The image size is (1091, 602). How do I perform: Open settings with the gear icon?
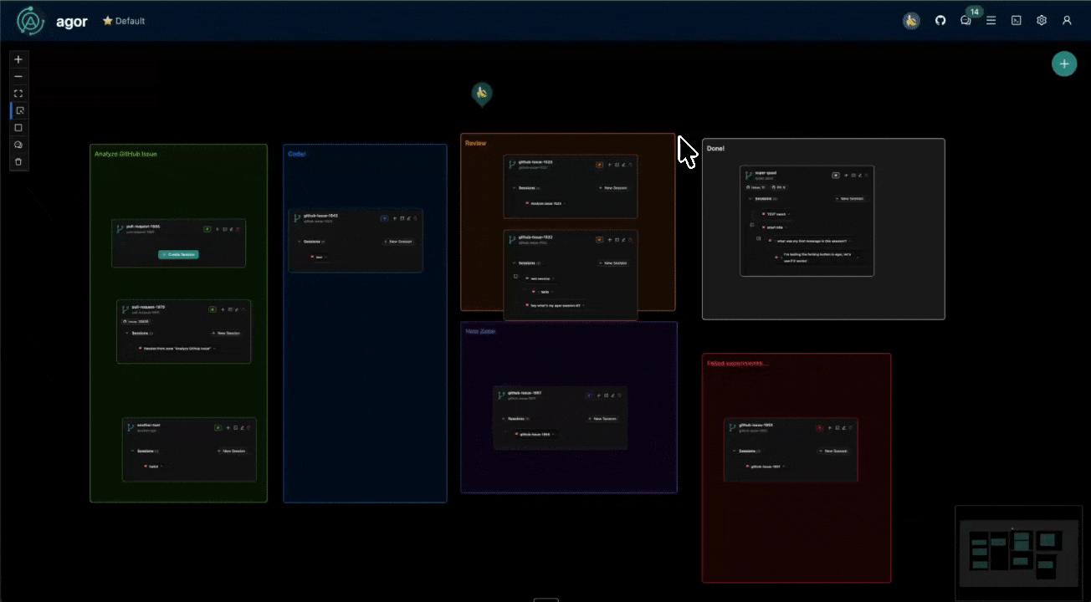(x=1041, y=20)
